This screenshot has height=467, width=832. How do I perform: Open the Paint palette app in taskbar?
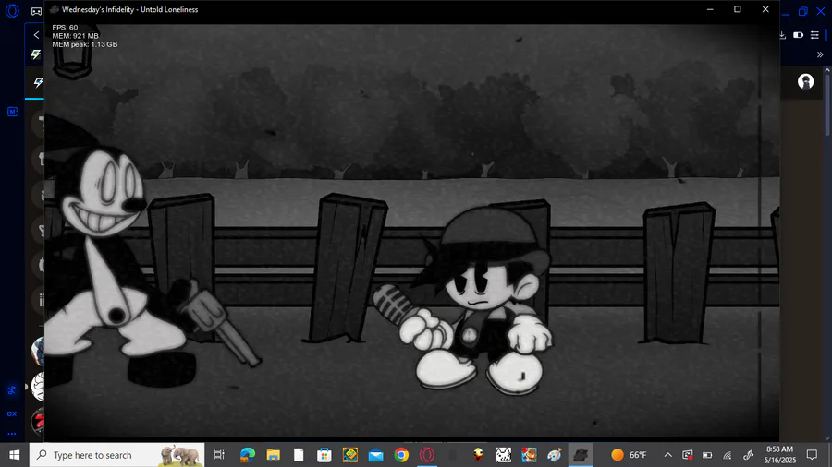[555, 455]
